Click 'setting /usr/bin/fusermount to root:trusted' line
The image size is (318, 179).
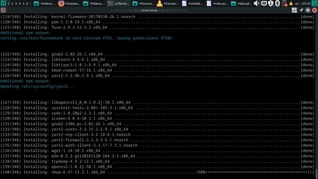point(86,38)
